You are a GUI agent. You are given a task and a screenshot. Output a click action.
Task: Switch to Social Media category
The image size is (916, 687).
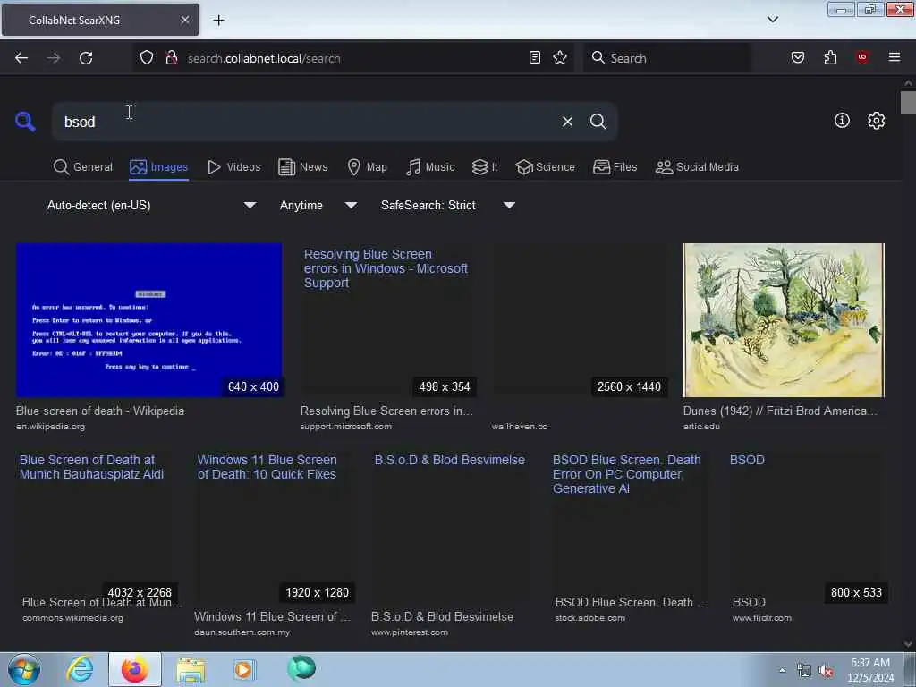(x=697, y=167)
